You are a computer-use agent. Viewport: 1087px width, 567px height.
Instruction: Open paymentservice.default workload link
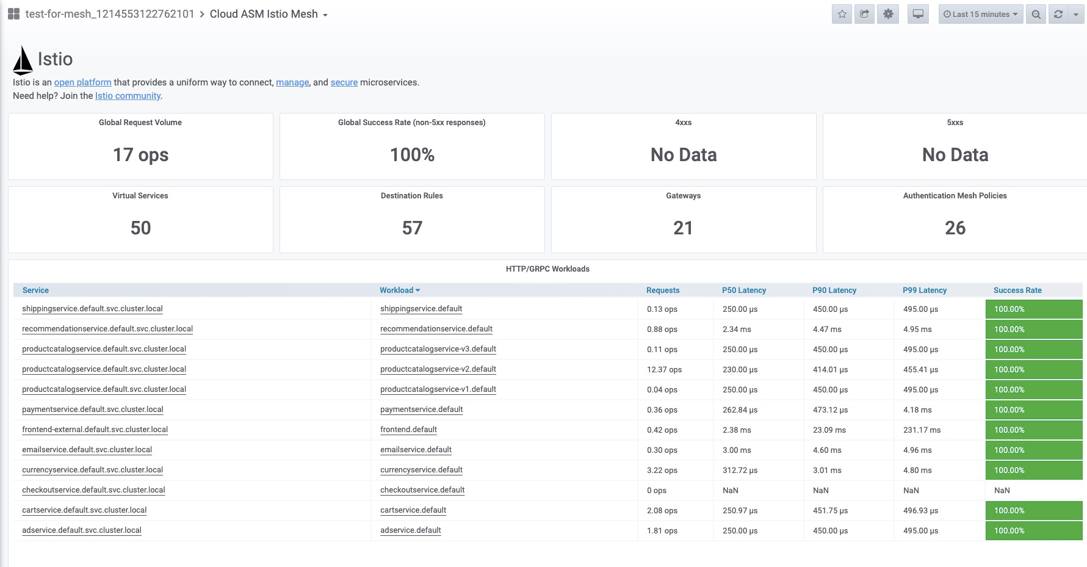click(x=422, y=410)
